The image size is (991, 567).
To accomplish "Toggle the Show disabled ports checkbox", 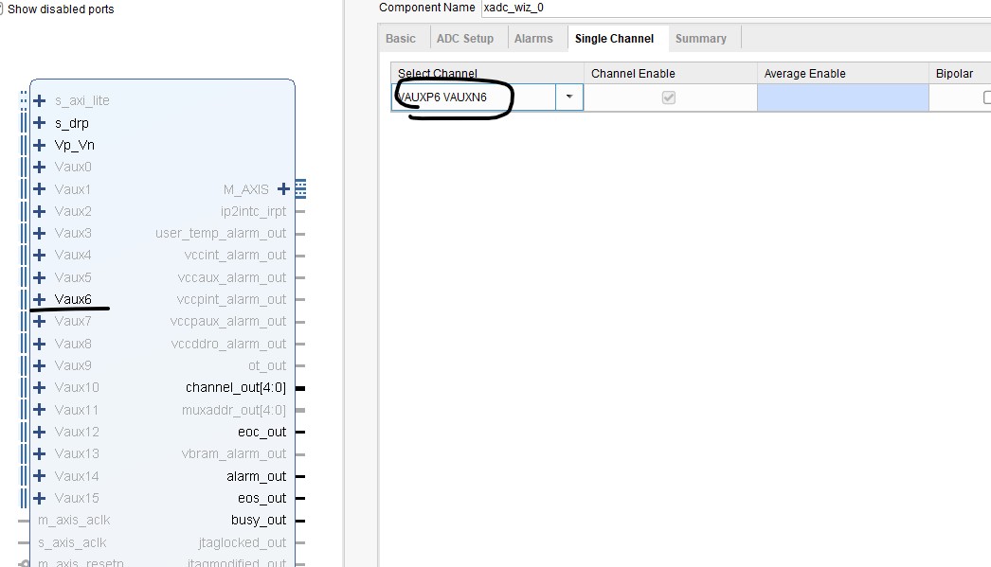I will point(2,9).
